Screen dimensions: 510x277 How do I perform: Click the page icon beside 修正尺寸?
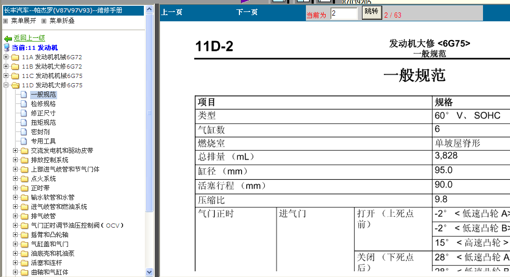(x=24, y=113)
